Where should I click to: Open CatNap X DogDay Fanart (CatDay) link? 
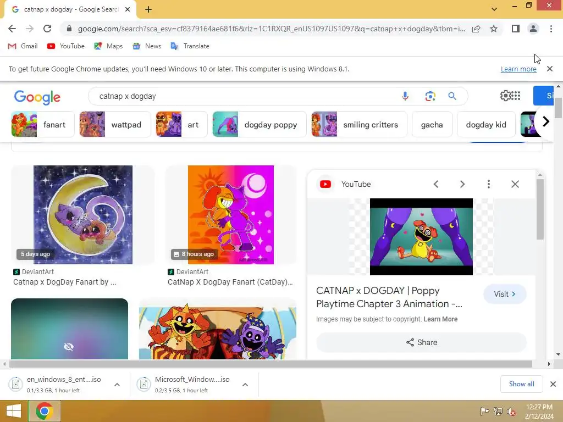tap(230, 282)
